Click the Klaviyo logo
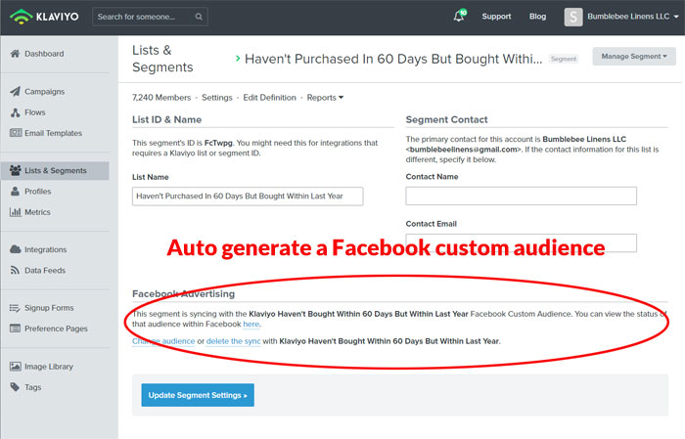 pyautogui.click(x=44, y=17)
